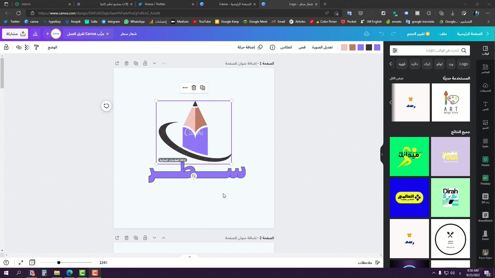Show previous recently used templates arrow
Screen dimensions: 495x278
(391, 103)
